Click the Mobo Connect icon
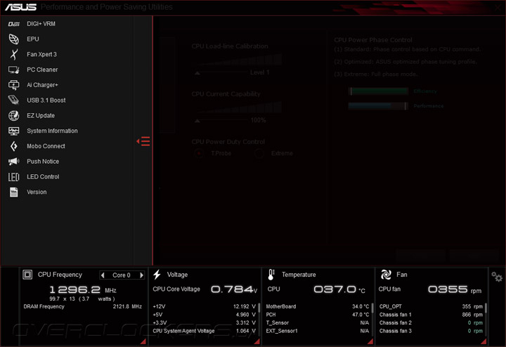This screenshot has height=347, width=506. tap(13, 146)
